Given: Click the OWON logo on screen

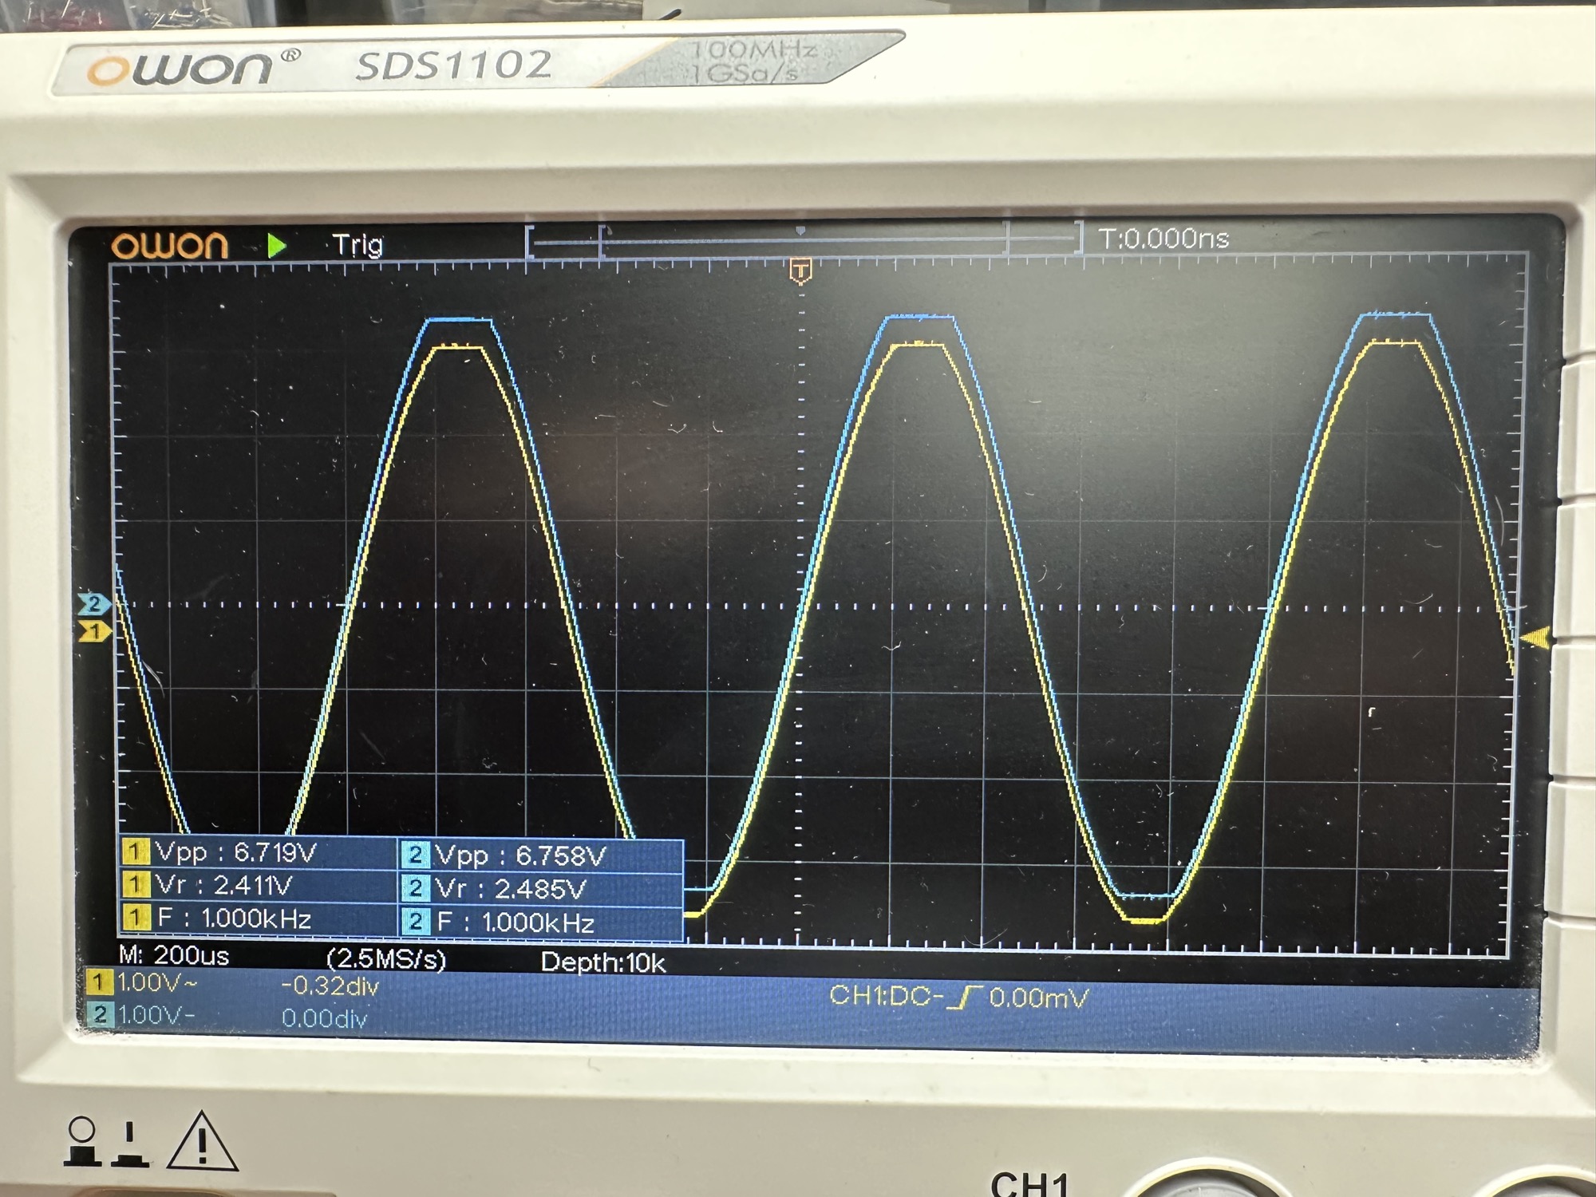Looking at the screenshot, I should [170, 245].
